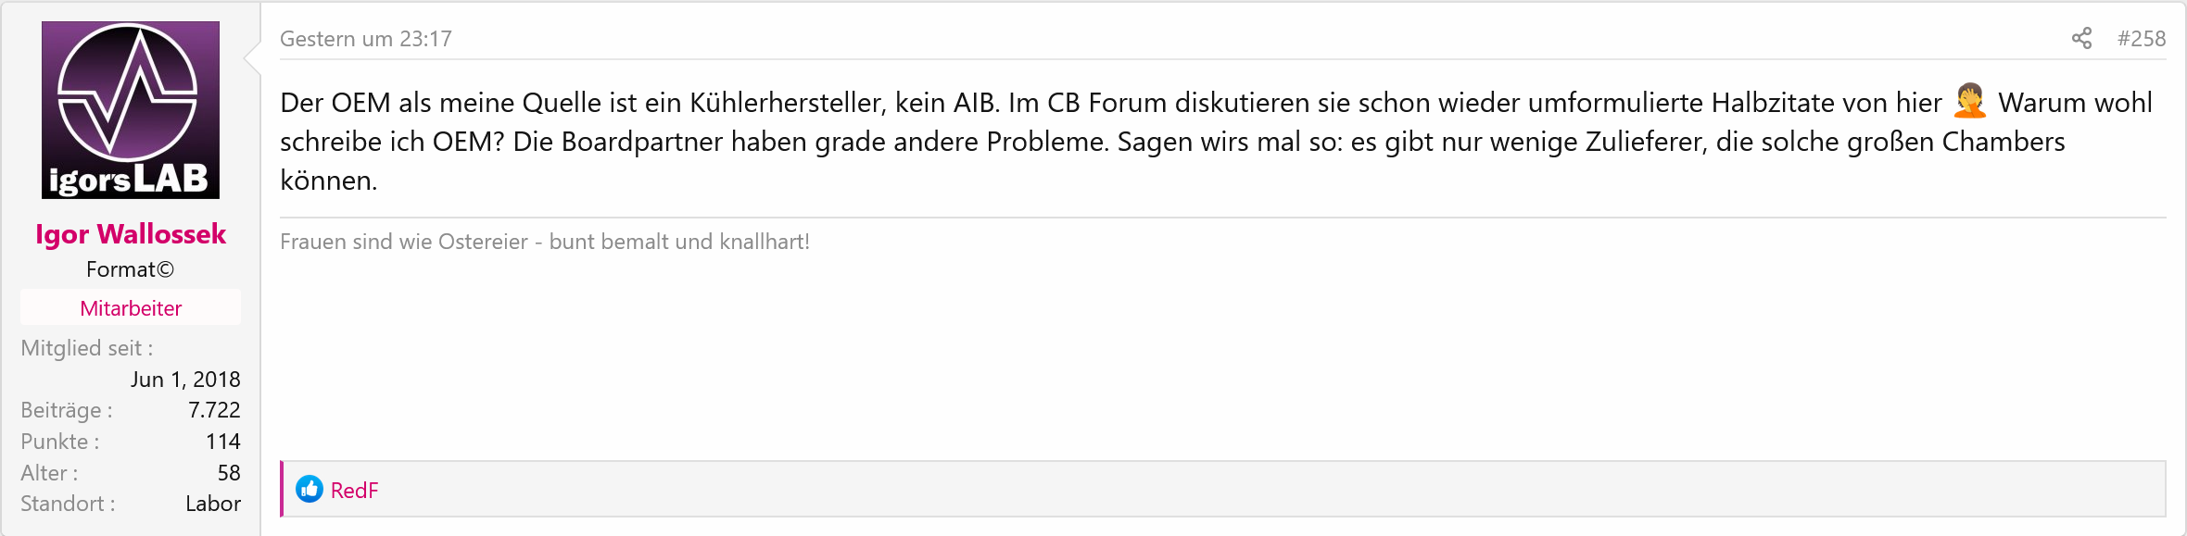The image size is (2187, 536).
Task: Open Igor Wallossek's profile link
Action: tap(131, 233)
